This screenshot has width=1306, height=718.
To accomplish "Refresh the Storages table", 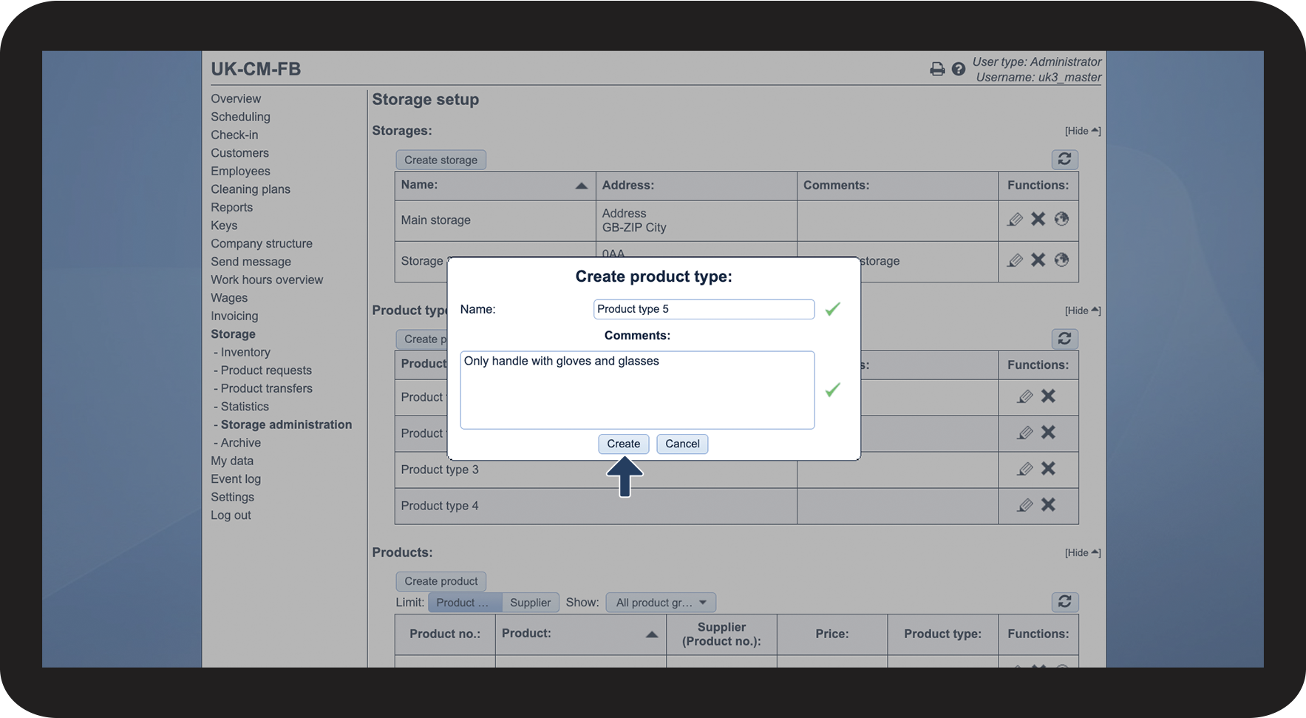I will pyautogui.click(x=1064, y=159).
